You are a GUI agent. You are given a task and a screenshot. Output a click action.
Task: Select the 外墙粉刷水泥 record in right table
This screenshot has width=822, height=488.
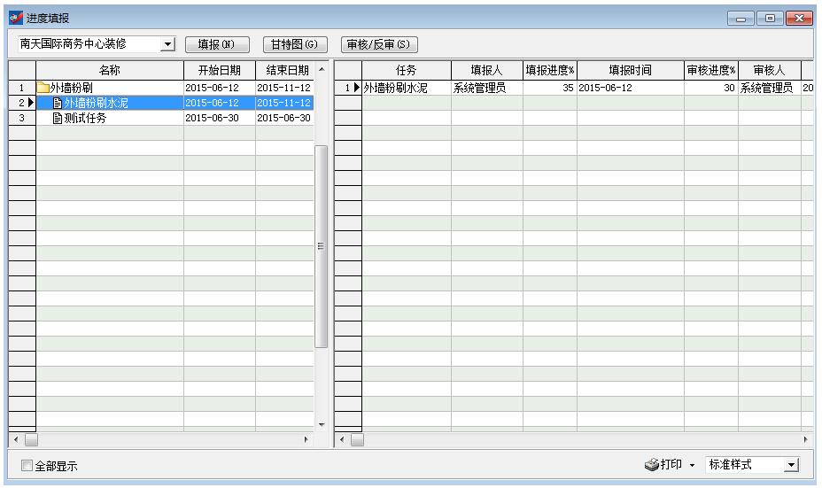click(405, 89)
